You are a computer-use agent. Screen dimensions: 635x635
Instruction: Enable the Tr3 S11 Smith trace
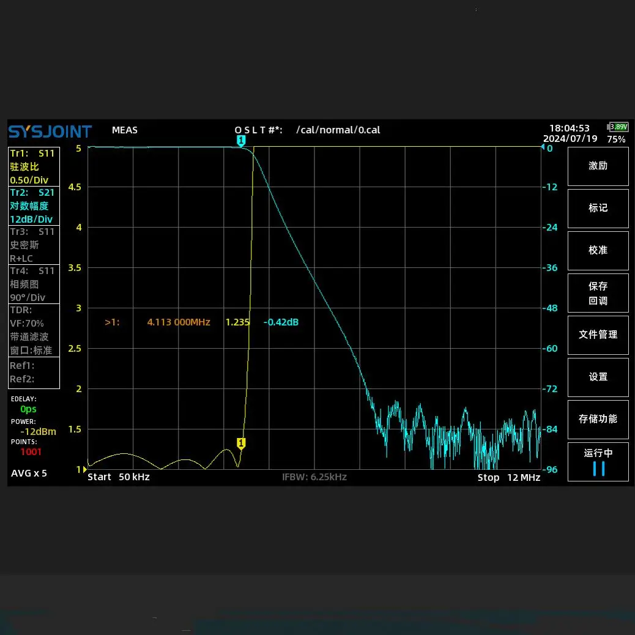pyautogui.click(x=34, y=245)
